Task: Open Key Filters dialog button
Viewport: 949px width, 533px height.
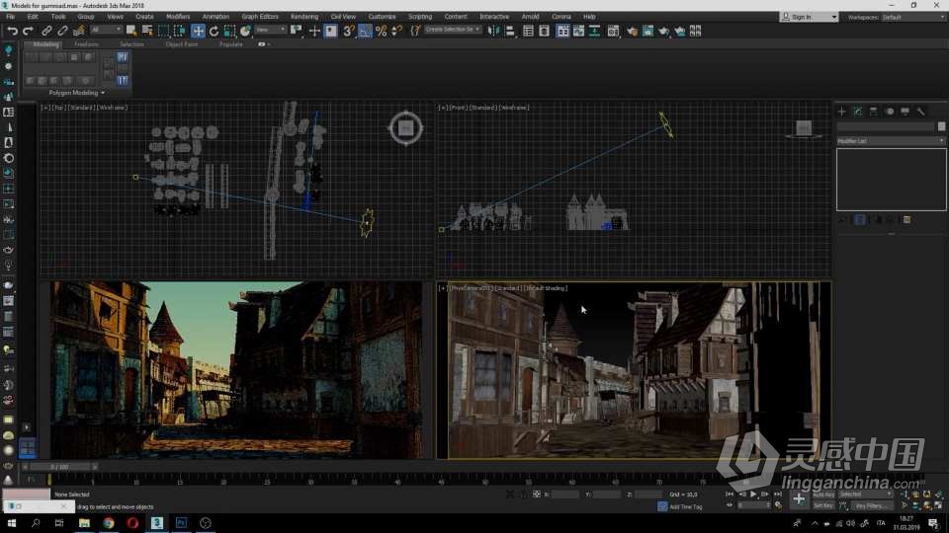Action: pos(870,505)
